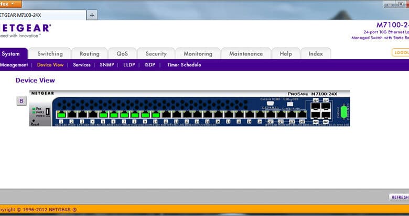
Task: Go to LLDP submenu
Action: click(129, 65)
